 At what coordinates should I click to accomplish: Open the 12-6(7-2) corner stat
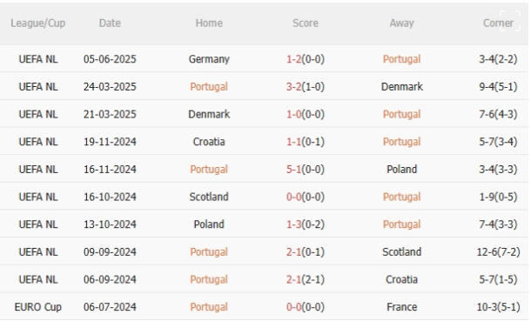(498, 251)
